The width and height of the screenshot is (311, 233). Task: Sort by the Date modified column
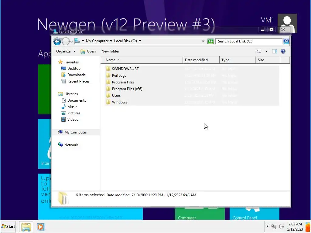tap(201, 60)
